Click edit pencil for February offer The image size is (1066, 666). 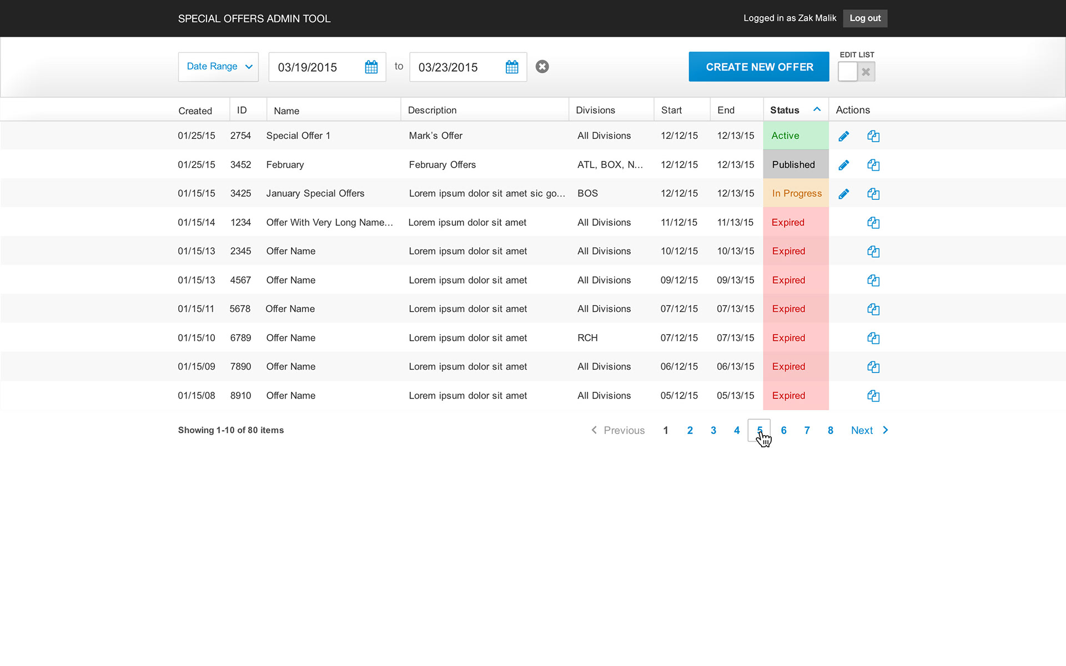pyautogui.click(x=843, y=165)
